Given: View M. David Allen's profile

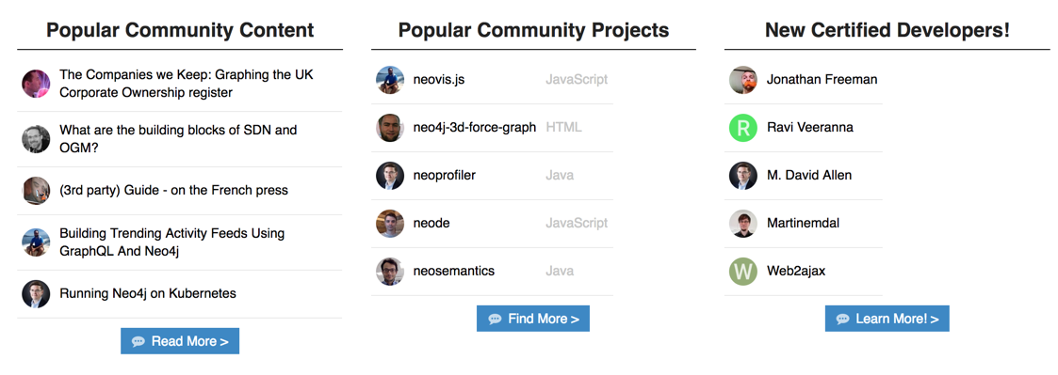Looking at the screenshot, I should pyautogui.click(x=809, y=176).
